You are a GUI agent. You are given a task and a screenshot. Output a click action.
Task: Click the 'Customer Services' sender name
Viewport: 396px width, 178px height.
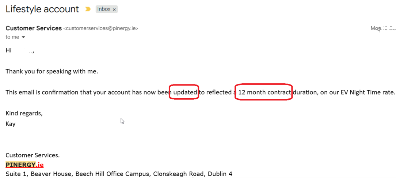pyautogui.click(x=34, y=28)
